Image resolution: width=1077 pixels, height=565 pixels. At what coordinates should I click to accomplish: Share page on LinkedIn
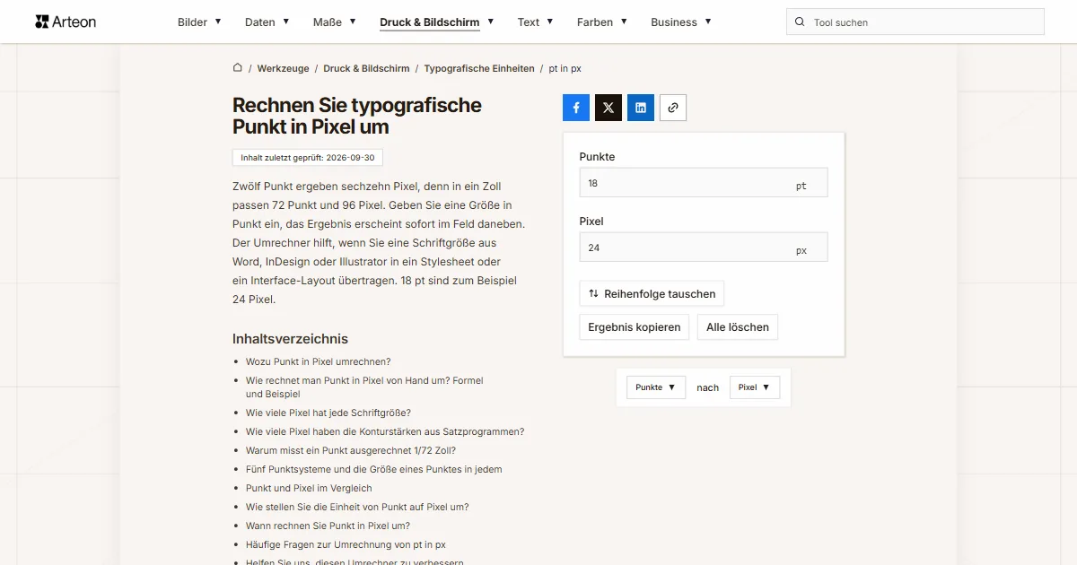pos(641,108)
